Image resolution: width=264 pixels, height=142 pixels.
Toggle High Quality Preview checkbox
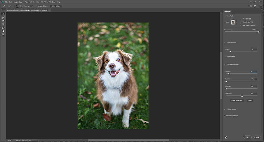click(241, 25)
